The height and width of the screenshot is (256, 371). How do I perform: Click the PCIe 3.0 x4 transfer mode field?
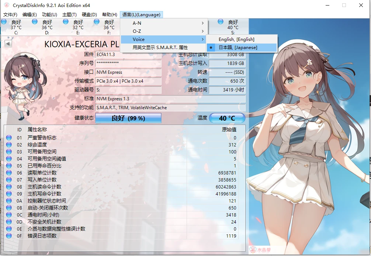point(128,81)
